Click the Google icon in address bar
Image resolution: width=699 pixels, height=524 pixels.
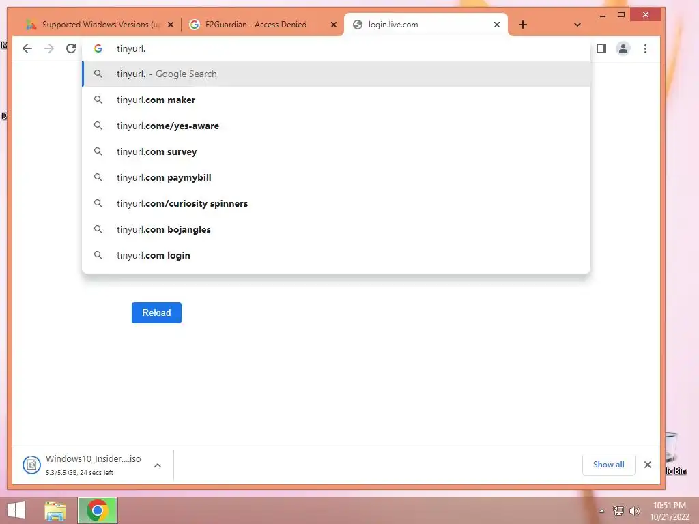tap(98, 48)
